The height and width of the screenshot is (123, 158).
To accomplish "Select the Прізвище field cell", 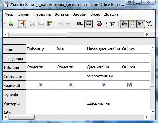I will point(41,49).
